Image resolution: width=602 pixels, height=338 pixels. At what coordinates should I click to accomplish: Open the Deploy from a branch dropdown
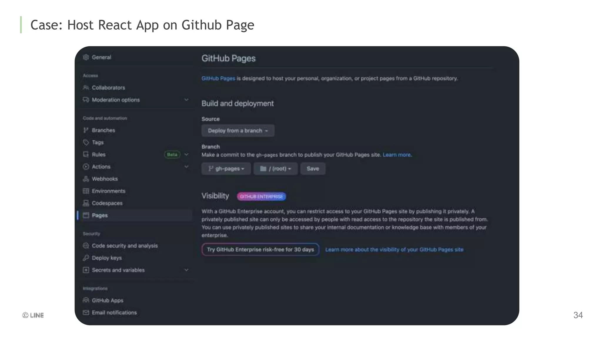click(x=238, y=131)
